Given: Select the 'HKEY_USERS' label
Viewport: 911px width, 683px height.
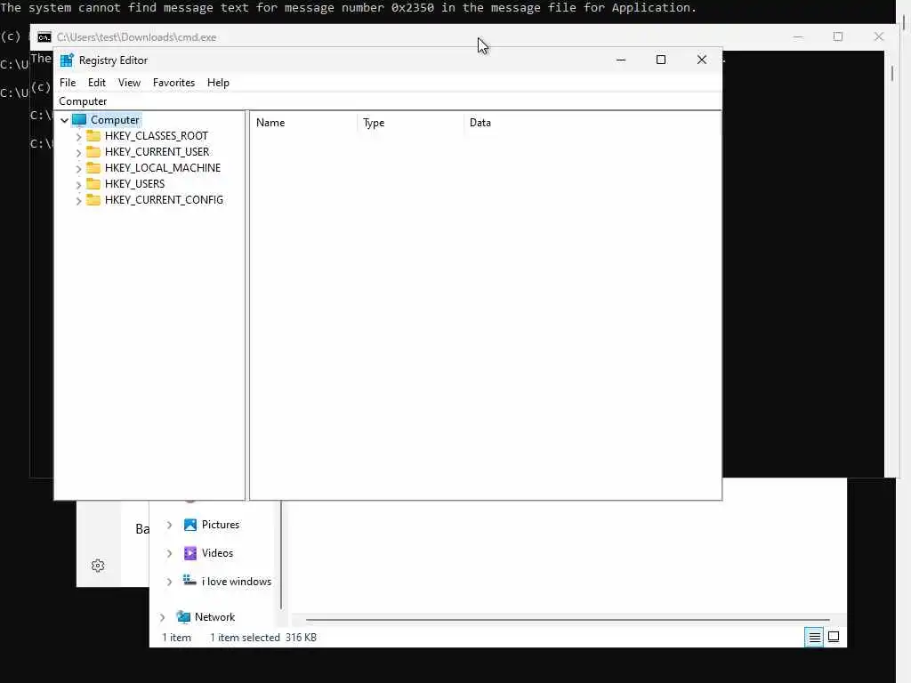Looking at the screenshot, I should pos(135,183).
